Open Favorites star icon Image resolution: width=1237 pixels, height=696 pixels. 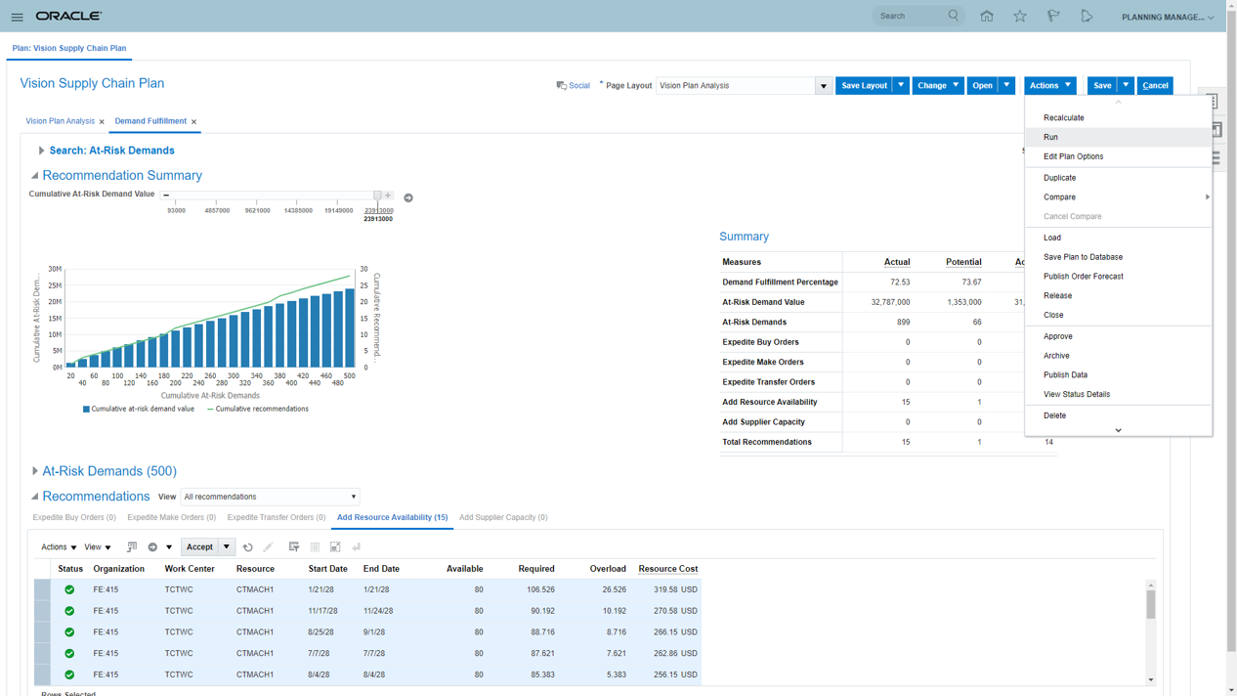point(1020,17)
